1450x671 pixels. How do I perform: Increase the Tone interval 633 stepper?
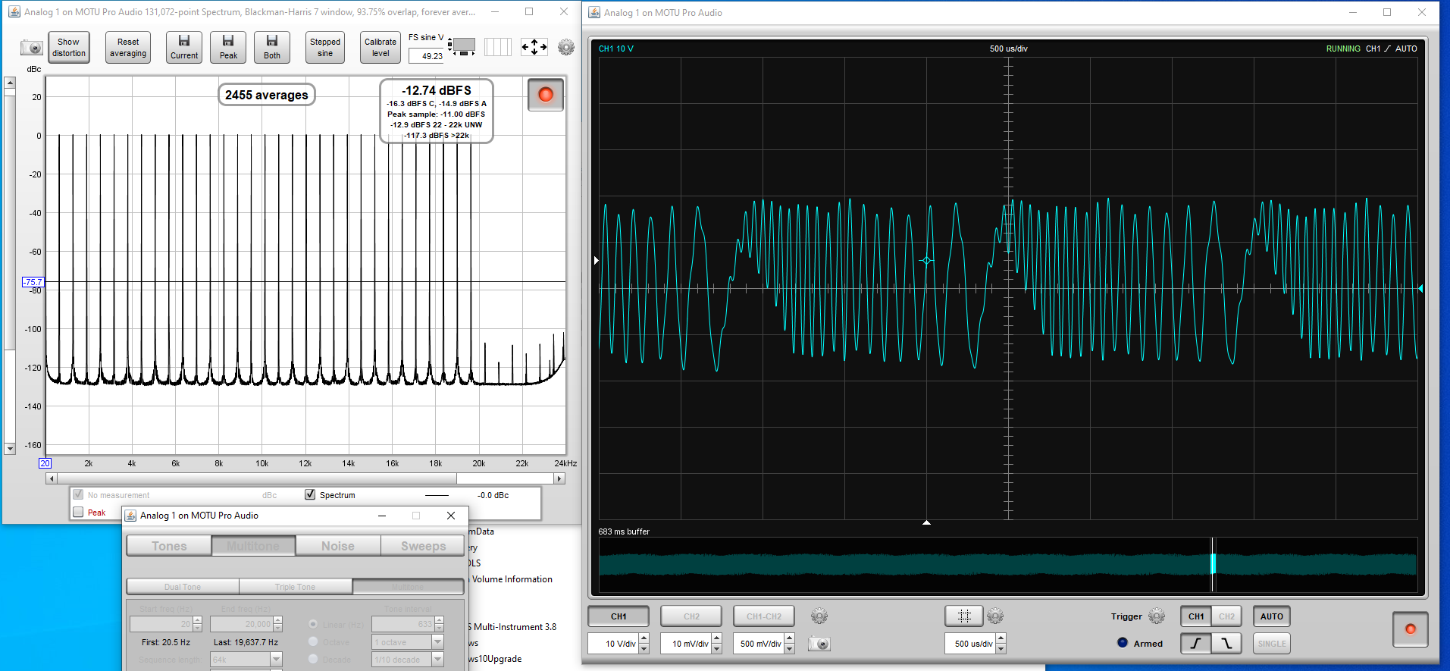(x=439, y=620)
